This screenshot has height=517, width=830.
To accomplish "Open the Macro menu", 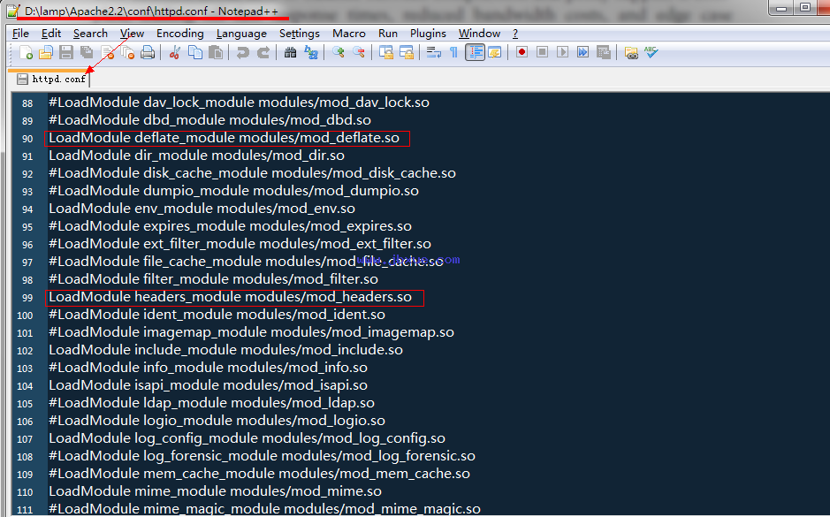I will click(x=349, y=34).
